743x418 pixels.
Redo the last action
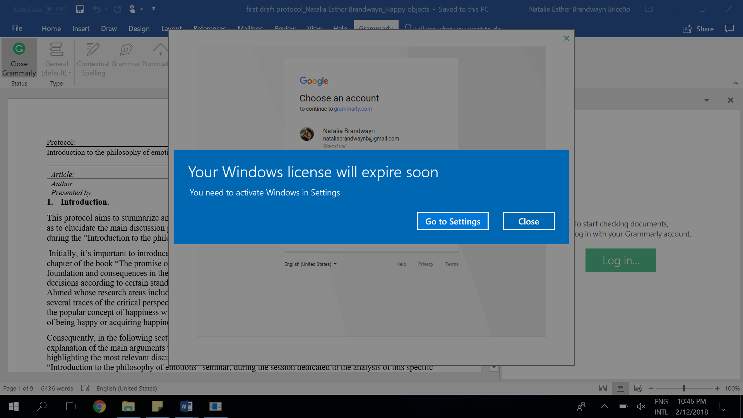(x=118, y=9)
